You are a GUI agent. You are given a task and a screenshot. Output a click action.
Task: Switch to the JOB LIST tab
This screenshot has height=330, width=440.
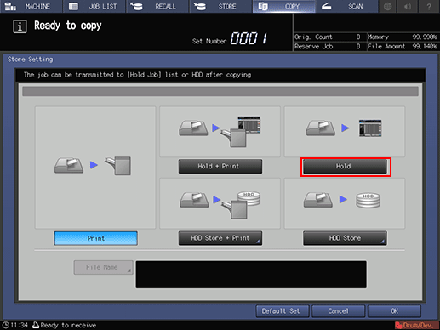tap(94, 6)
